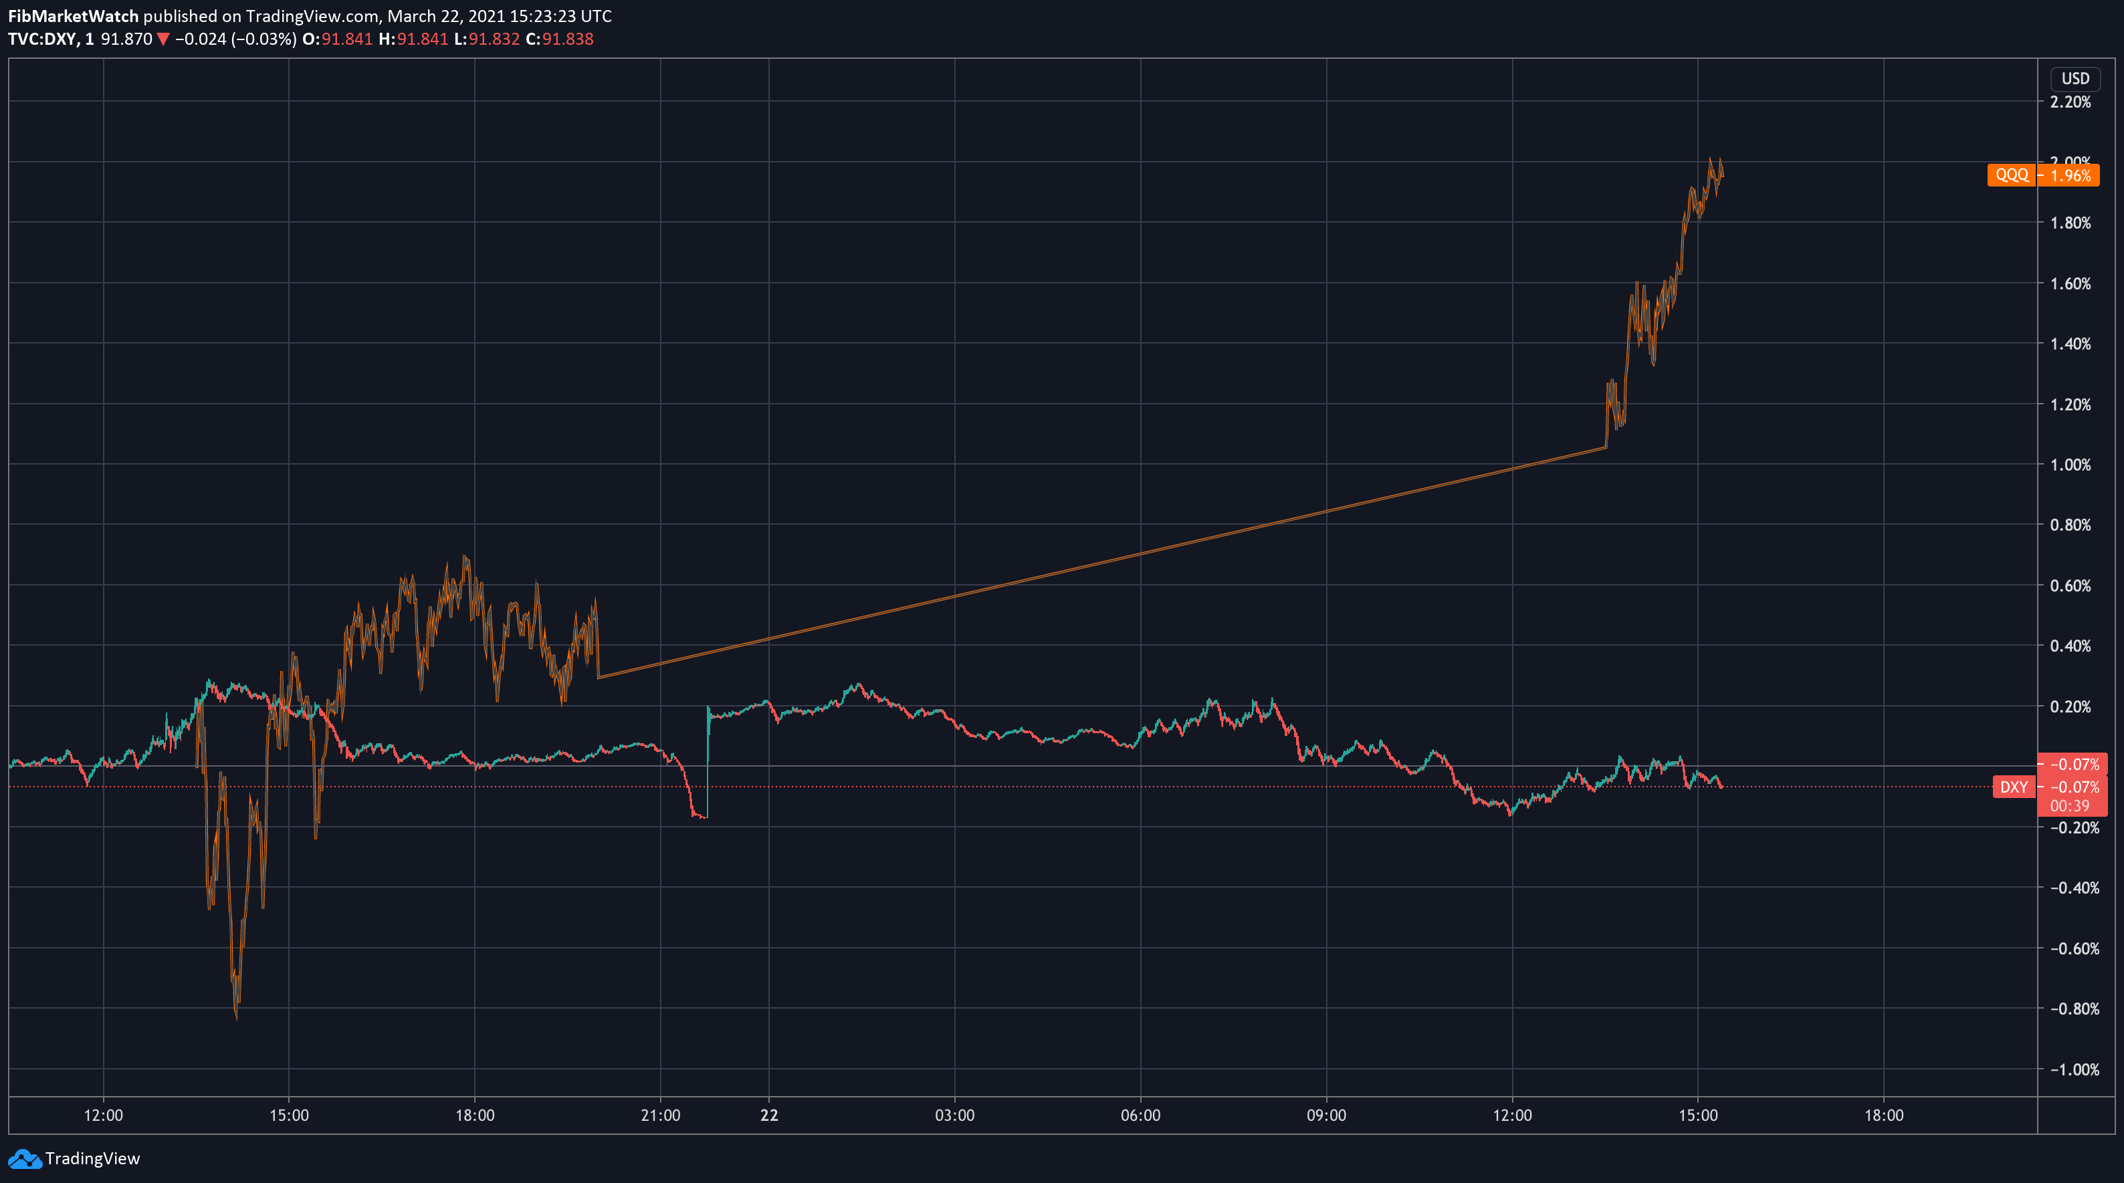
Task: Click the −0.024 (−0.03%) change value
Action: (x=236, y=39)
